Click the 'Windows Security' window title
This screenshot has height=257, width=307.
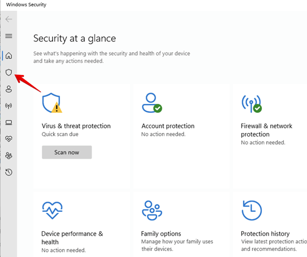[26, 4]
